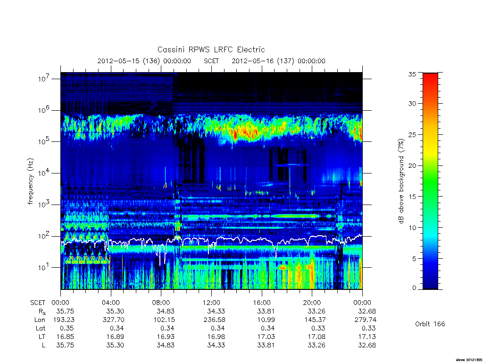Click the Rs value 34.33
The height and width of the screenshot is (362, 483).
click(x=216, y=311)
